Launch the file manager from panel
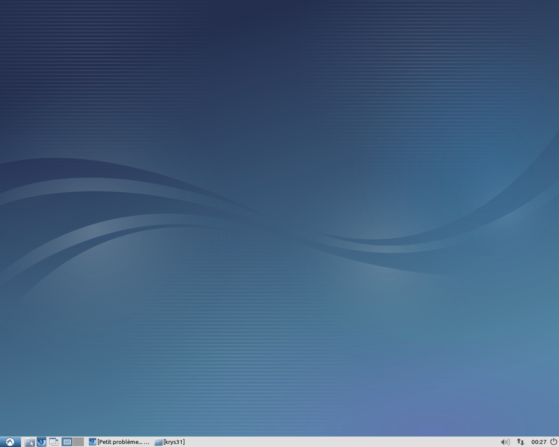 (30, 442)
